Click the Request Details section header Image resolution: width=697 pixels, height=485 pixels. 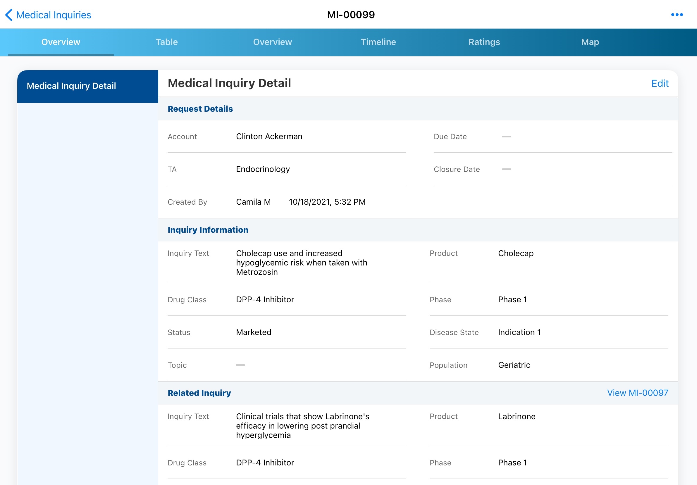click(x=200, y=109)
